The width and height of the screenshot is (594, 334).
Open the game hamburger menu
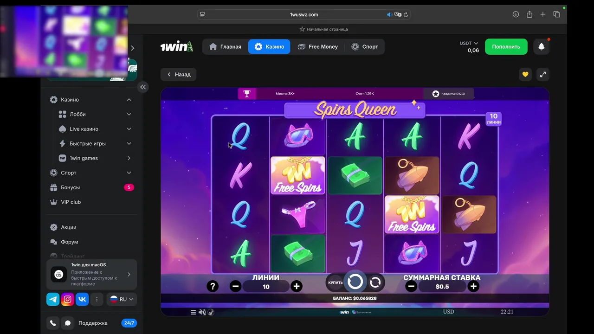pyautogui.click(x=193, y=312)
